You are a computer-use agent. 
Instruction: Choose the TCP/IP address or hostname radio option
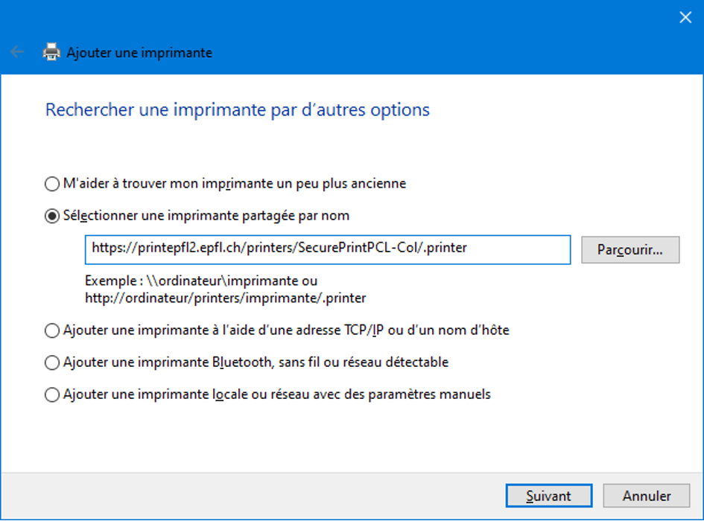click(x=52, y=330)
